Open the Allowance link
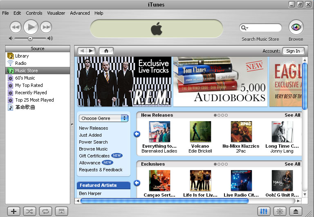 (90, 163)
